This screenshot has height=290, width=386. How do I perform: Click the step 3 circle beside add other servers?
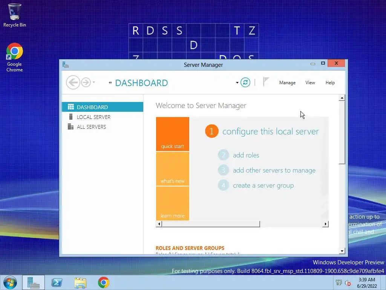[x=224, y=170]
